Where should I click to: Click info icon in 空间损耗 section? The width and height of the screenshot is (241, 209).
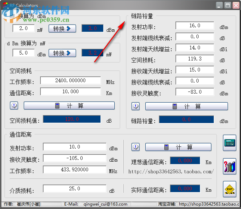14,105
